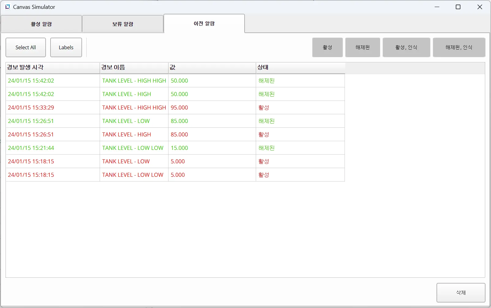Screen dimensions: 491x308
Task: Toggle the 활성 filter button
Action: coord(327,47)
